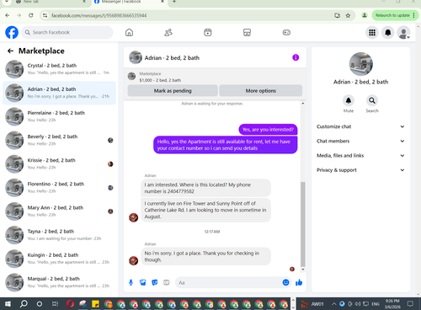Open the Facebook Home icon
The width and height of the screenshot is (421, 310).
click(129, 33)
